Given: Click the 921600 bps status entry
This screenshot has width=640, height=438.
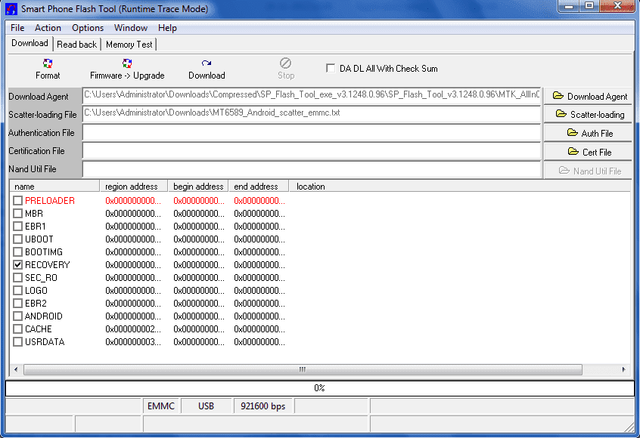Looking at the screenshot, I should 263,406.
